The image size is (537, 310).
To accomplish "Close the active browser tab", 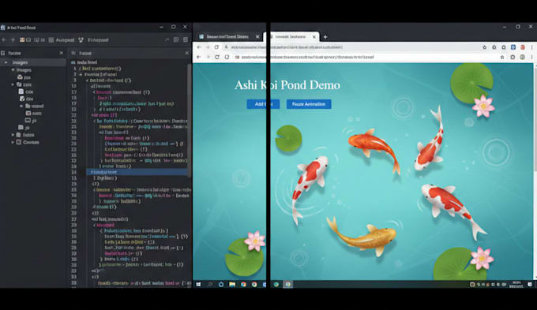I will [x=314, y=36].
